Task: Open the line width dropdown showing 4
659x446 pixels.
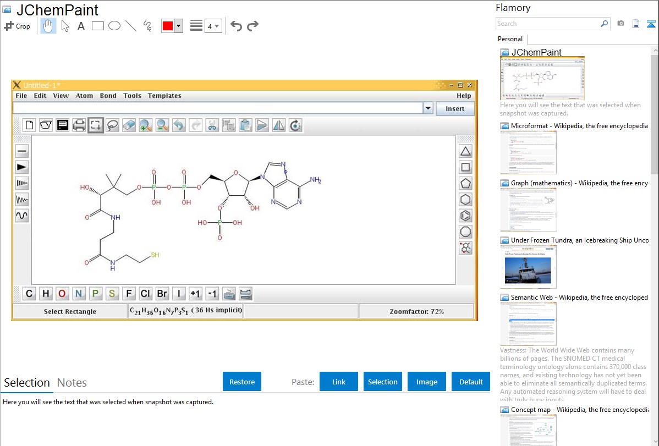Action: [213, 26]
